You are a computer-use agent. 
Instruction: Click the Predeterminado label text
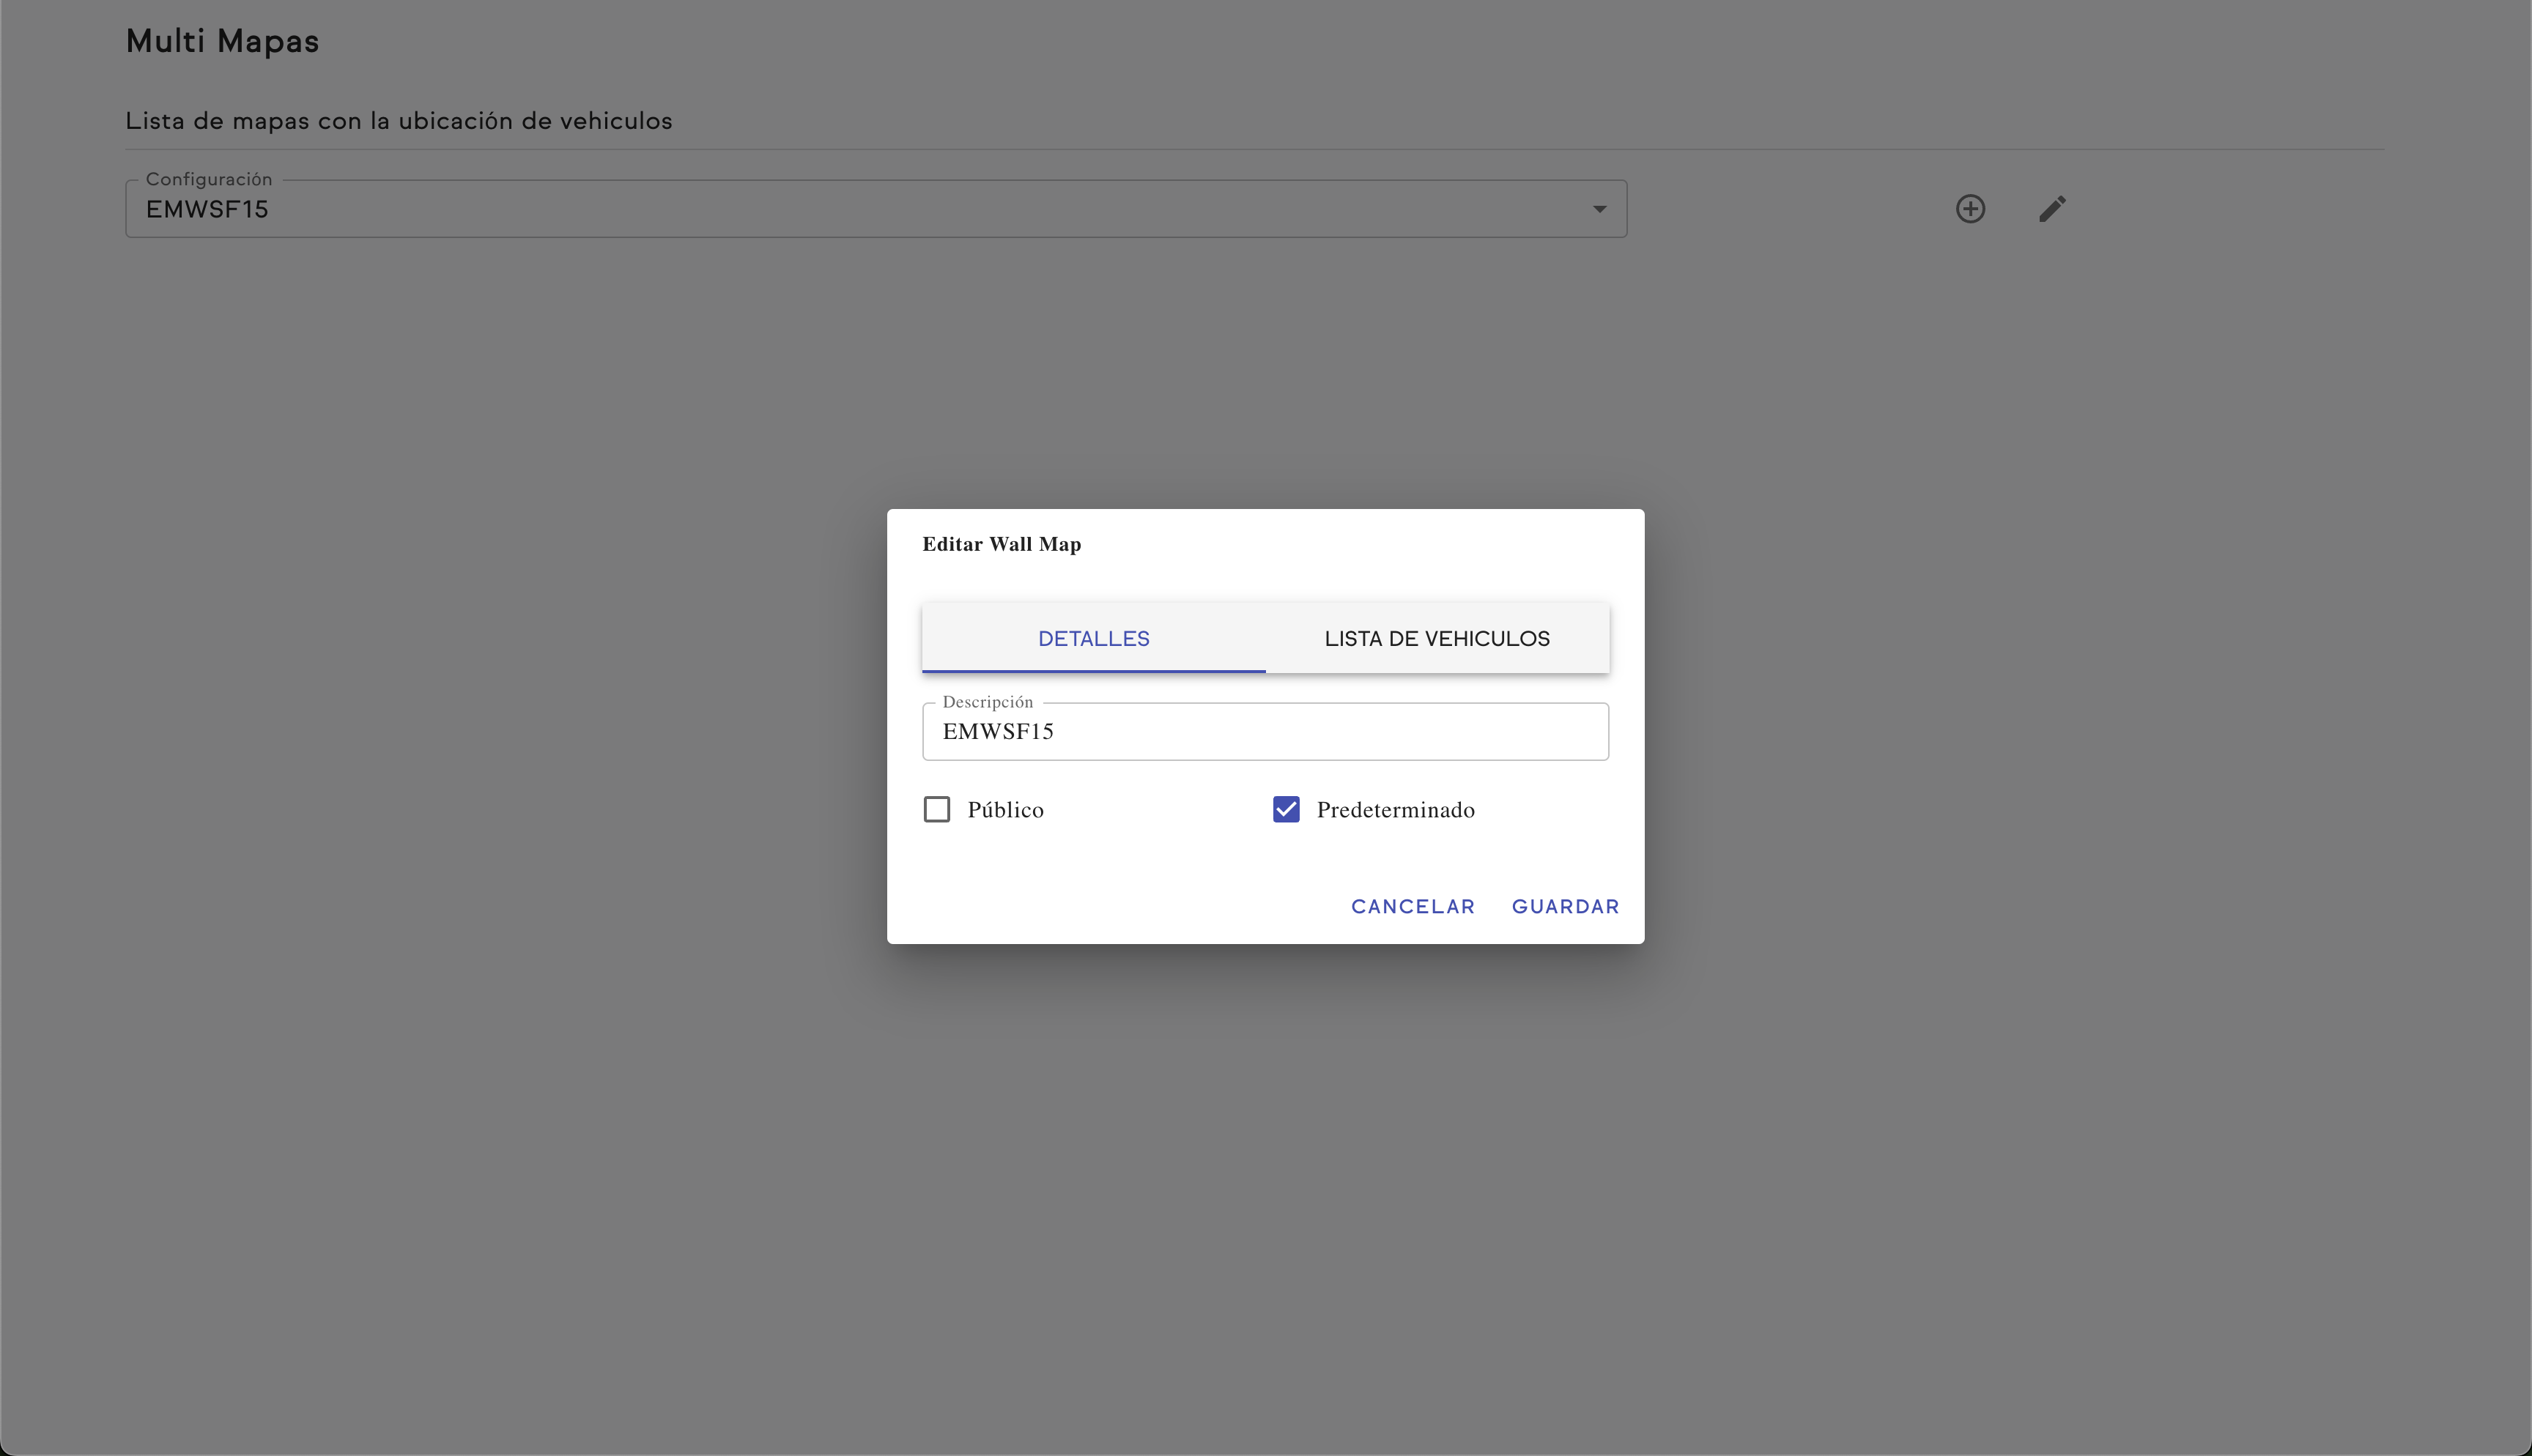1395,810
